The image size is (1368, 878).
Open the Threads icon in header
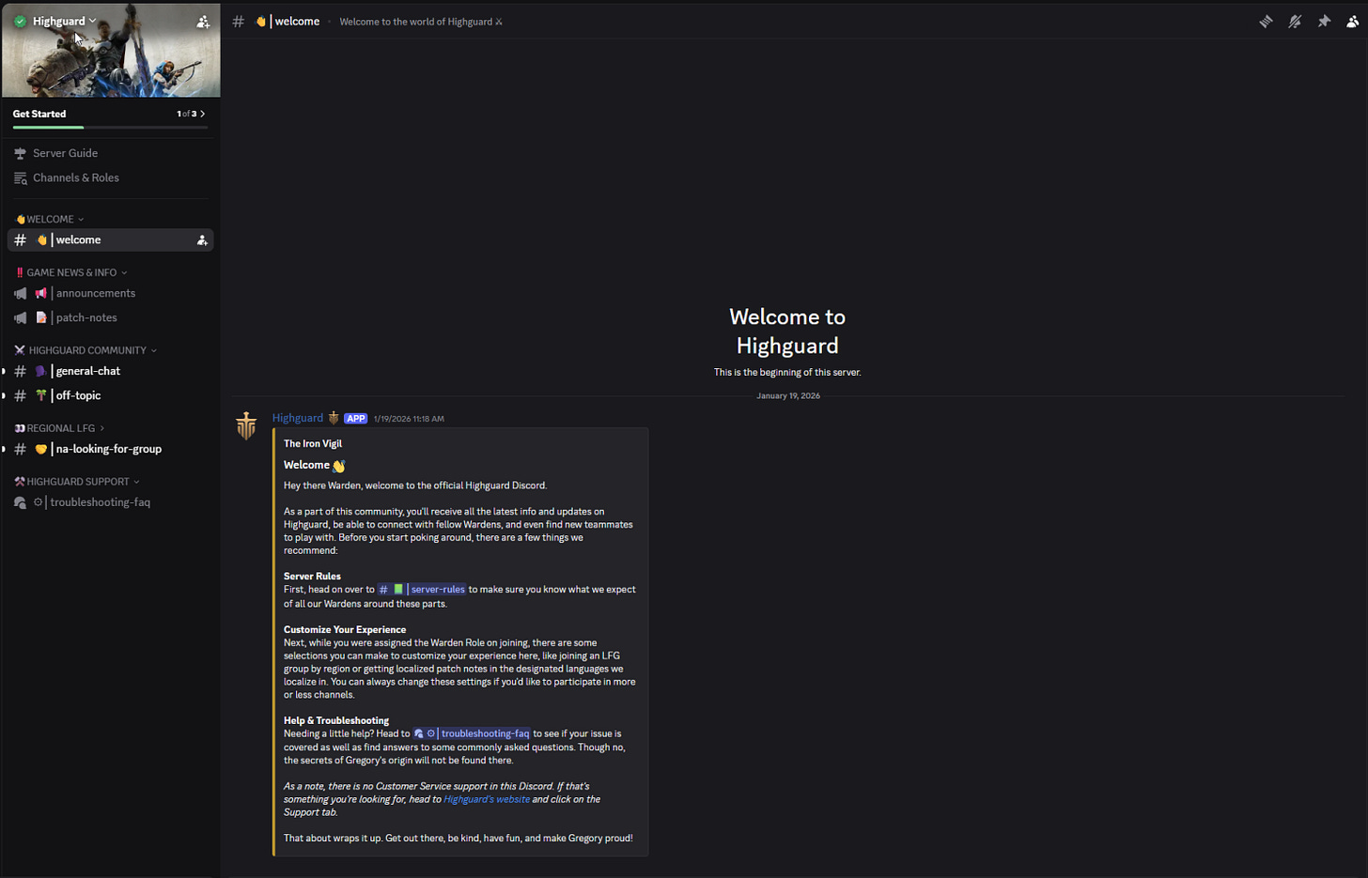tap(1266, 21)
